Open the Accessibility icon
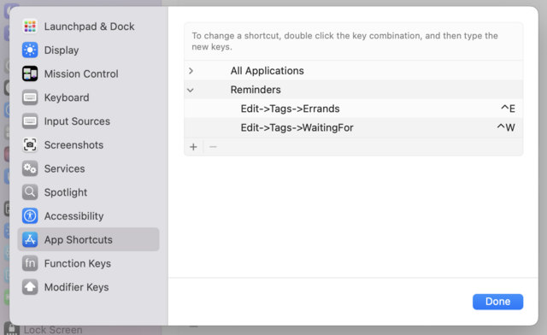The width and height of the screenshot is (547, 335). (30, 216)
